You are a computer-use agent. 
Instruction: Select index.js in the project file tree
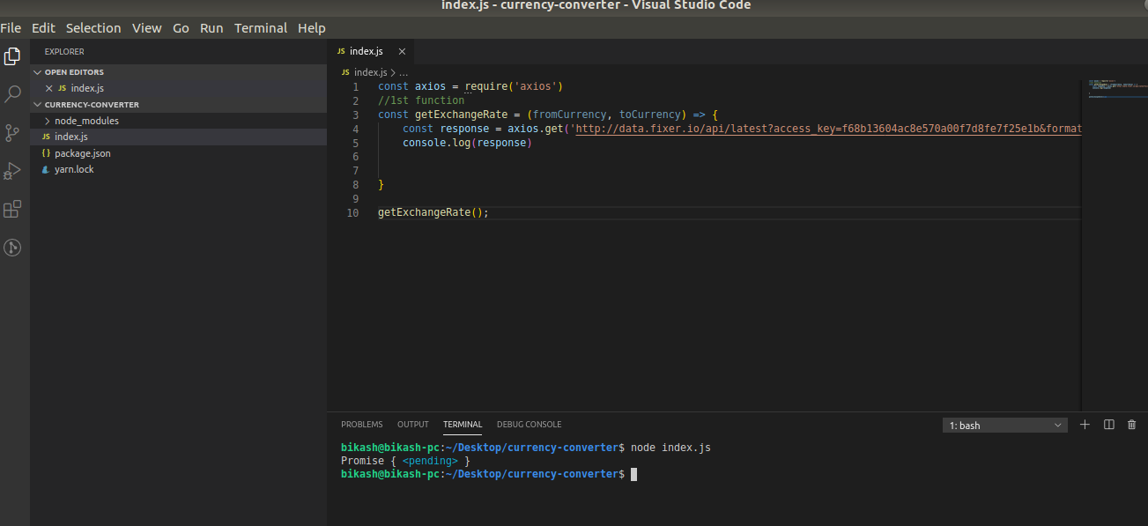pyautogui.click(x=178, y=137)
